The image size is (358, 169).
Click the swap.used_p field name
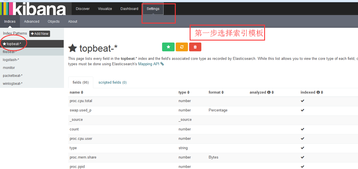click(80, 110)
